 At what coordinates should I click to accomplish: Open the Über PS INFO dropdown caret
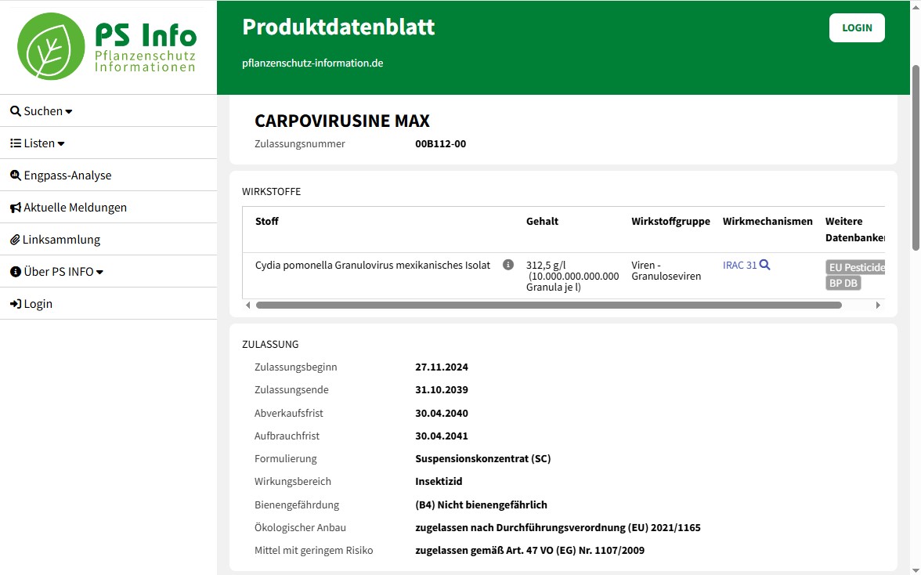coord(99,273)
